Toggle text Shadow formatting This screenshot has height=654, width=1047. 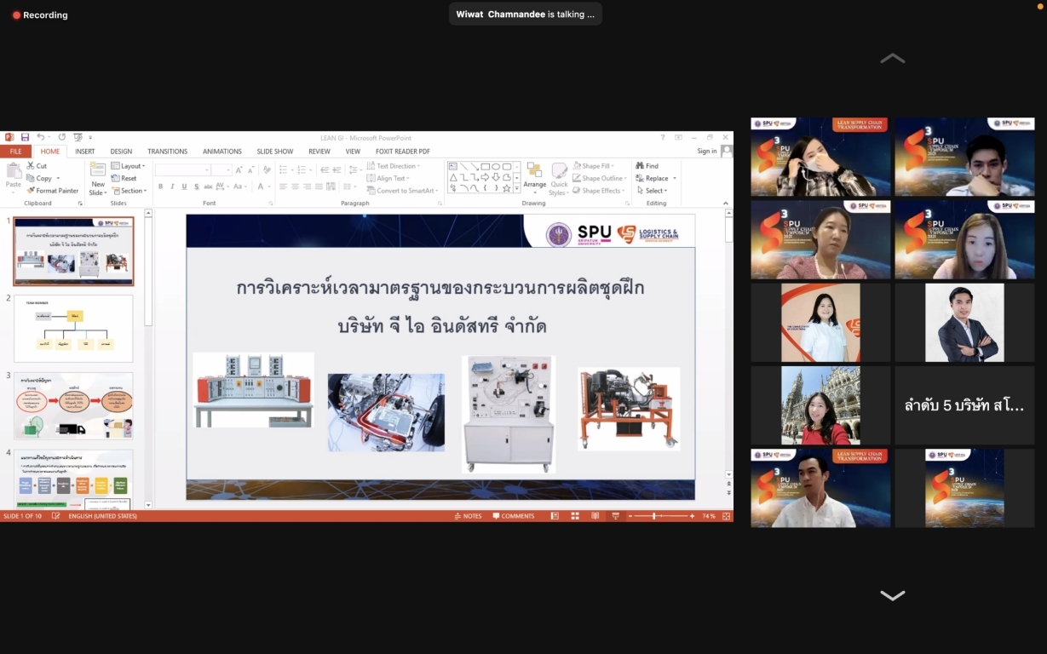point(196,186)
